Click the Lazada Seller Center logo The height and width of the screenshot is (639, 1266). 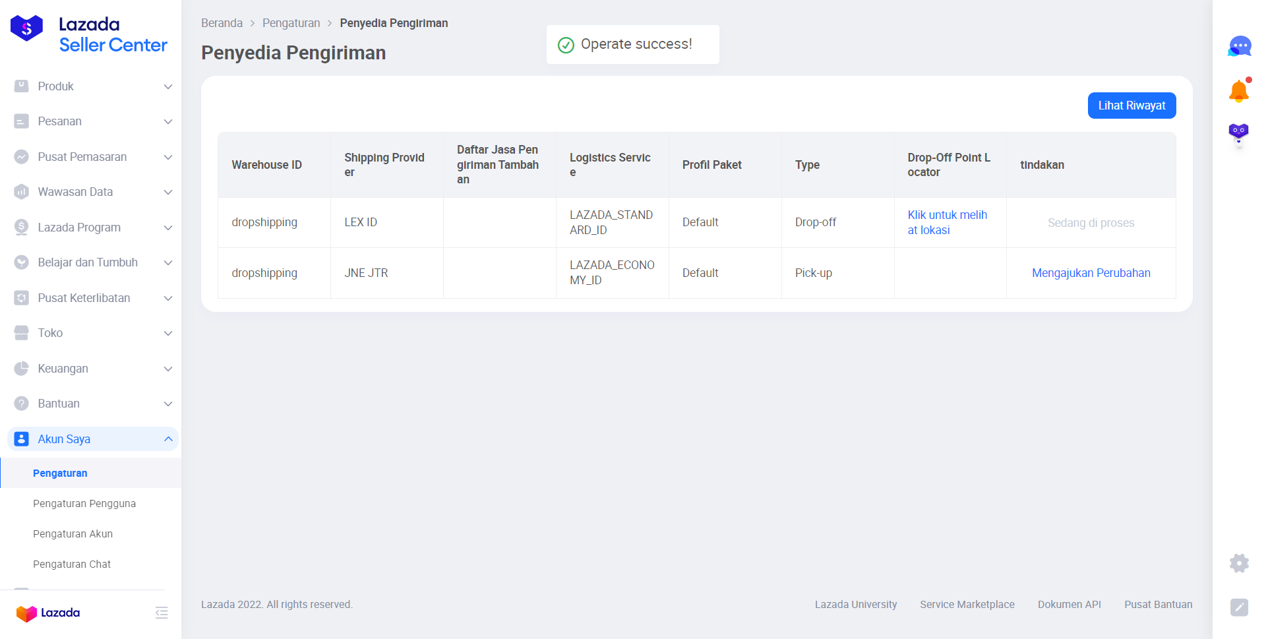click(x=89, y=34)
